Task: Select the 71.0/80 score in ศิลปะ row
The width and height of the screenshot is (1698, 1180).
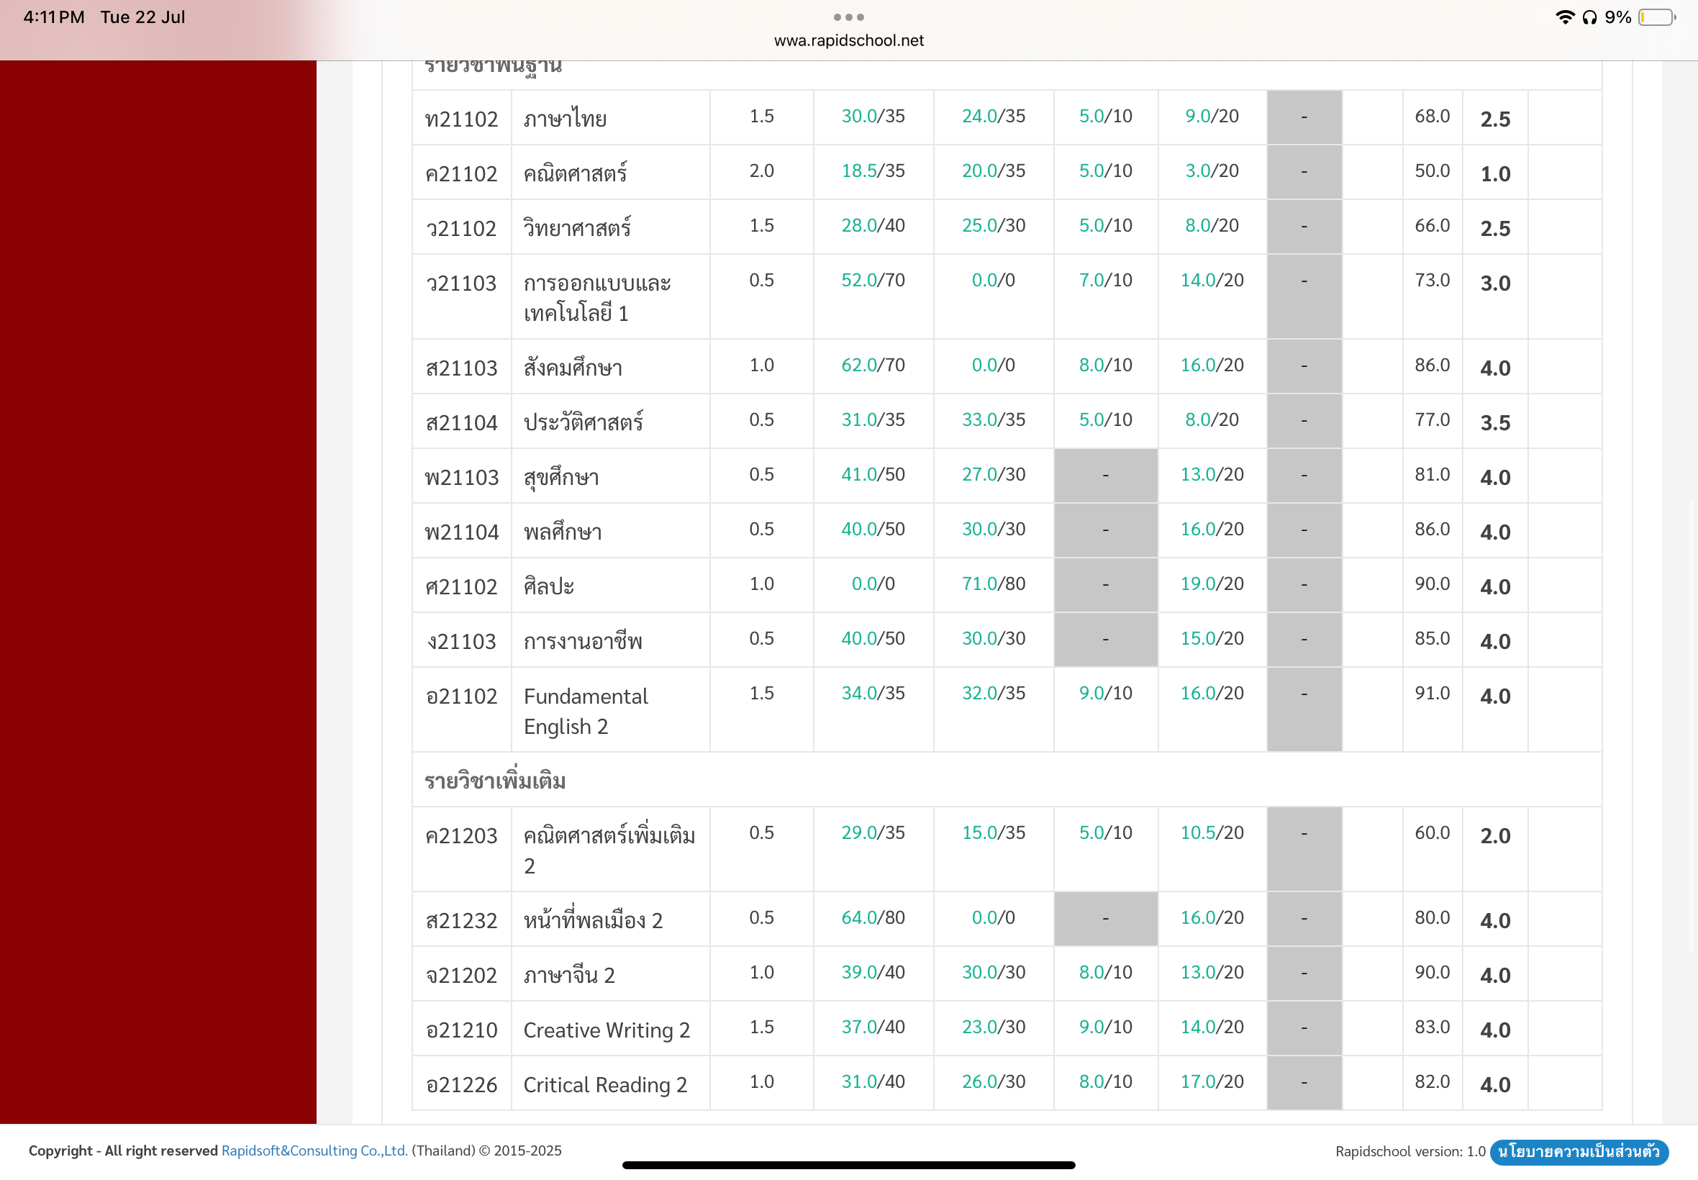Action: pyautogui.click(x=994, y=584)
